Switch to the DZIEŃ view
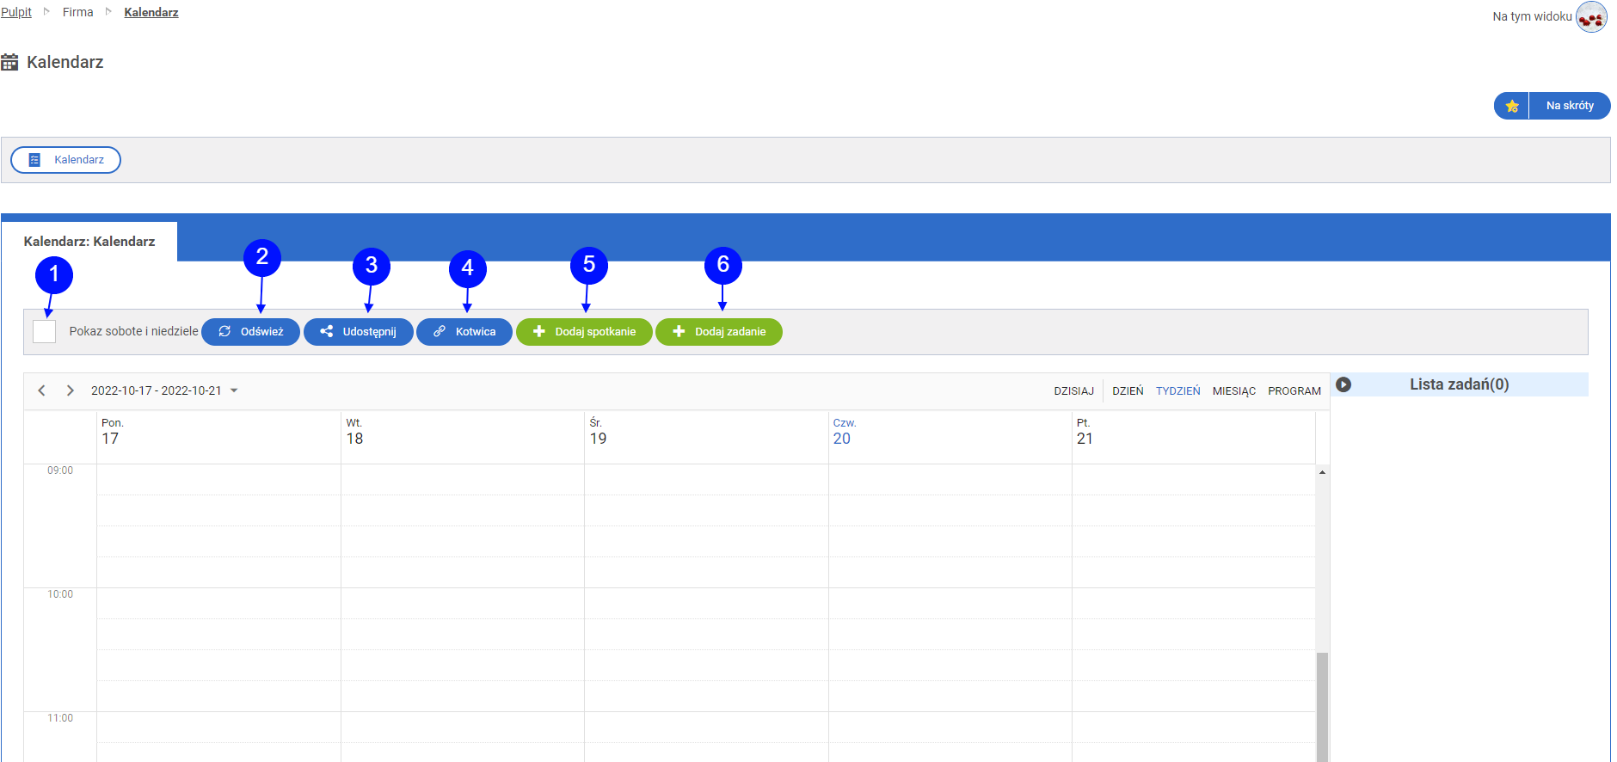The image size is (1617, 762). point(1128,390)
